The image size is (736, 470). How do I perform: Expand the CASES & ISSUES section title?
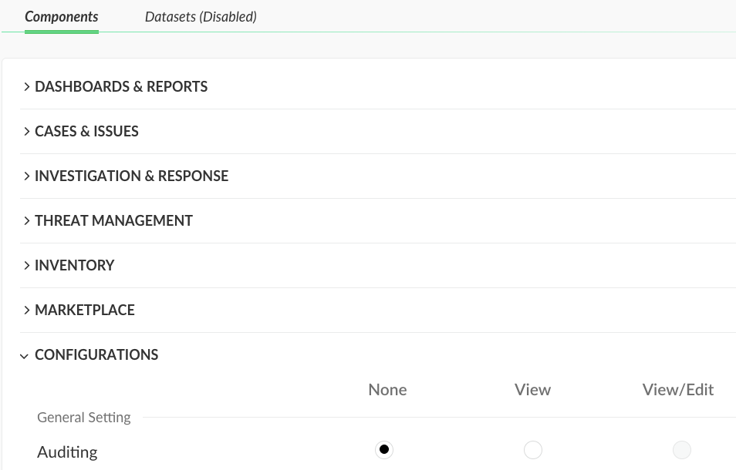(86, 132)
